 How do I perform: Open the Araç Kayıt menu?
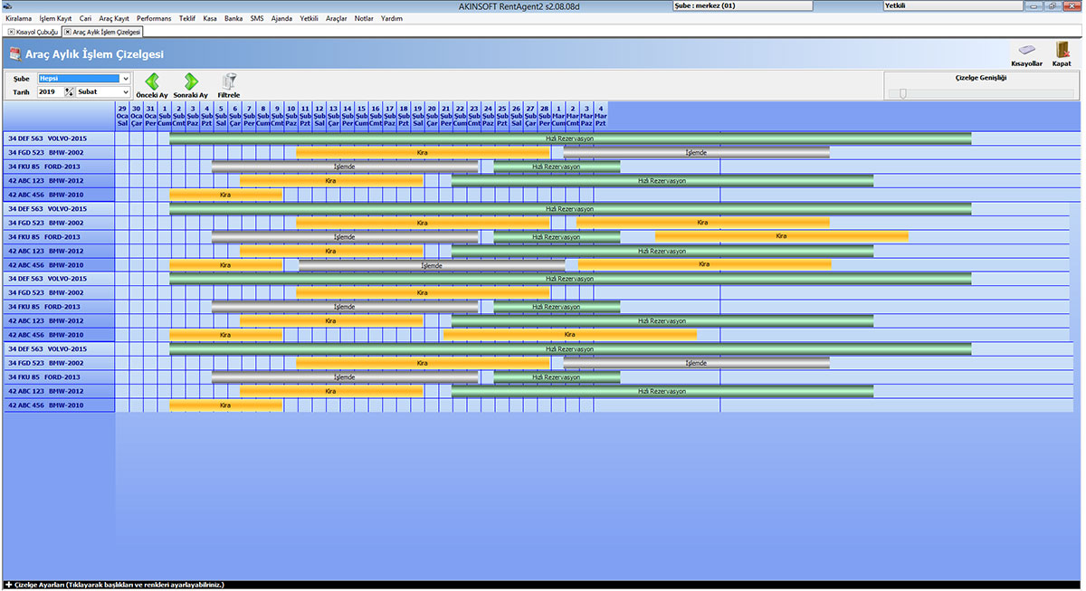(113, 18)
